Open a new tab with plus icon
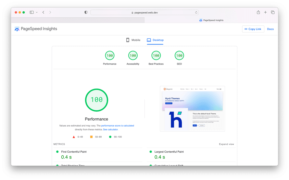The height and width of the screenshot is (180, 289). click(265, 12)
